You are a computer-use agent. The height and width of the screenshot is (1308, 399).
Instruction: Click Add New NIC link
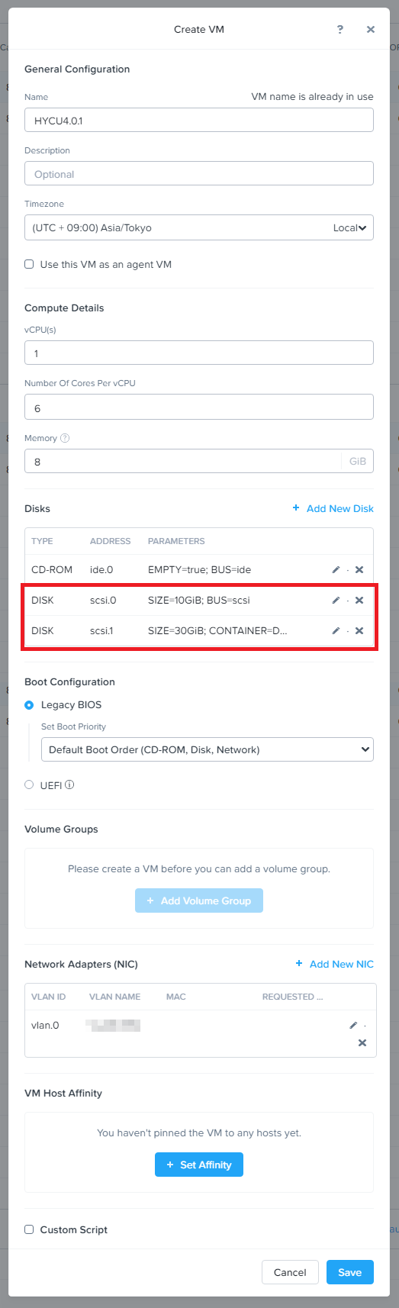tap(335, 964)
